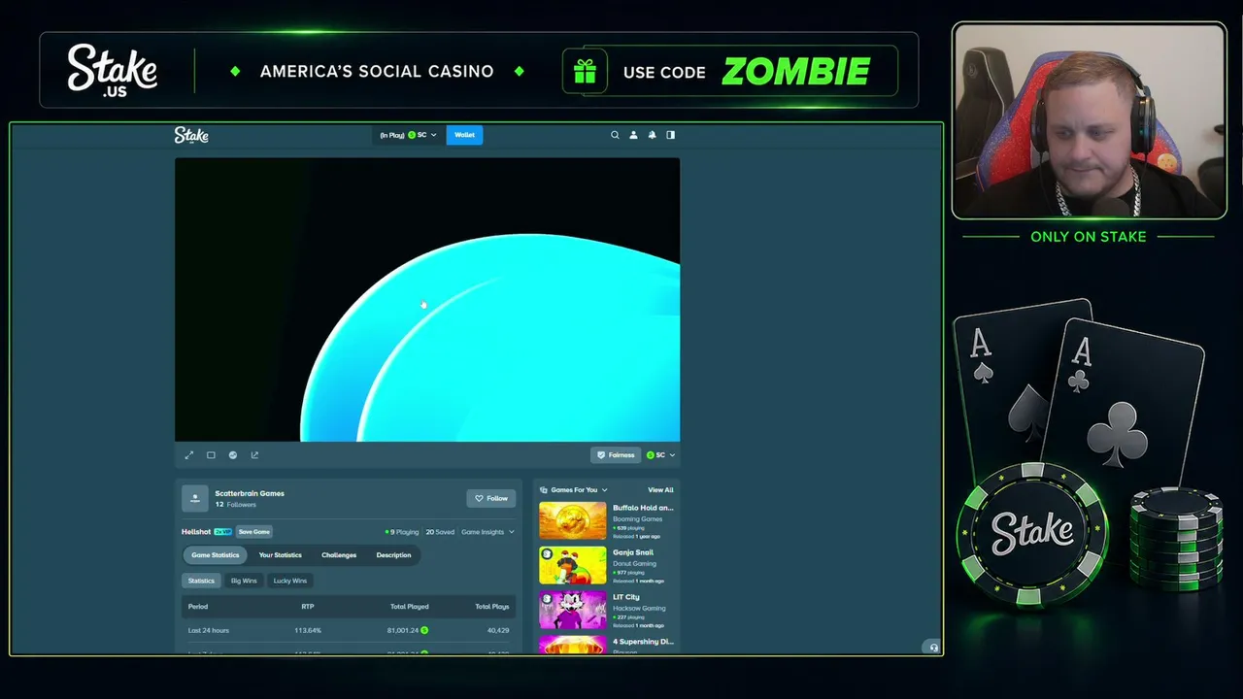Click the Hellshot game loading screen

click(427, 300)
